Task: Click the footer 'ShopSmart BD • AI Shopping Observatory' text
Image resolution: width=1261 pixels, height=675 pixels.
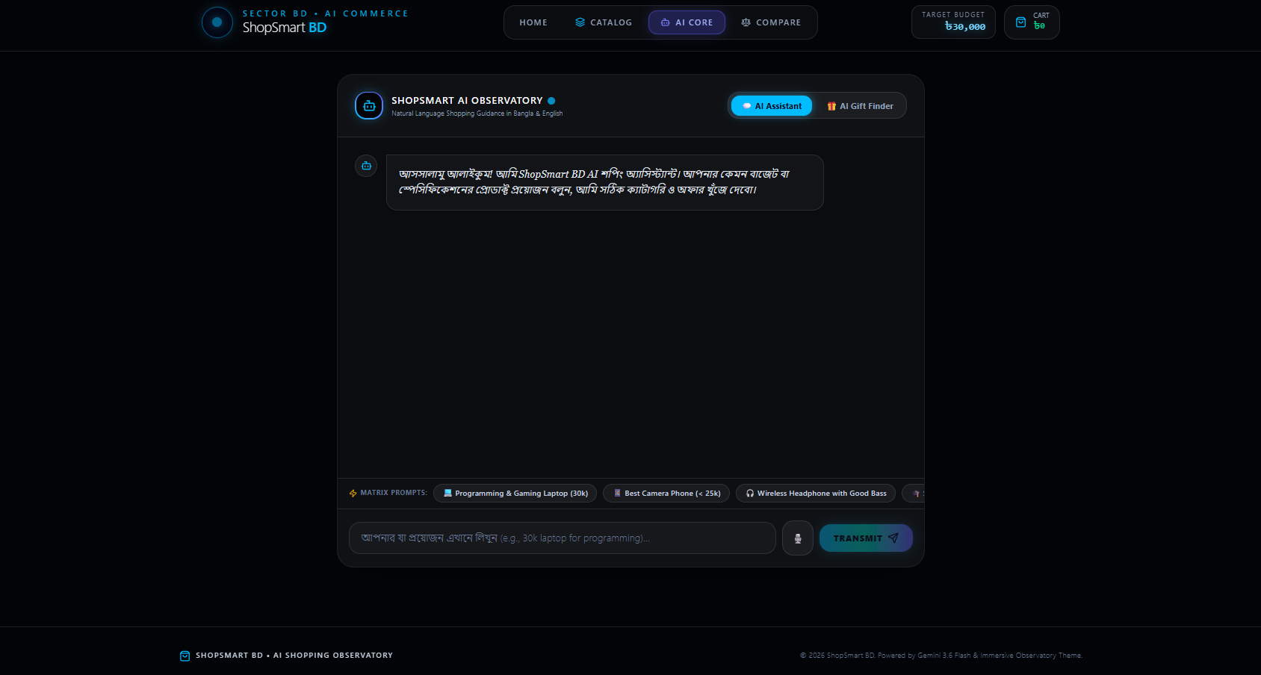Action: [294, 656]
